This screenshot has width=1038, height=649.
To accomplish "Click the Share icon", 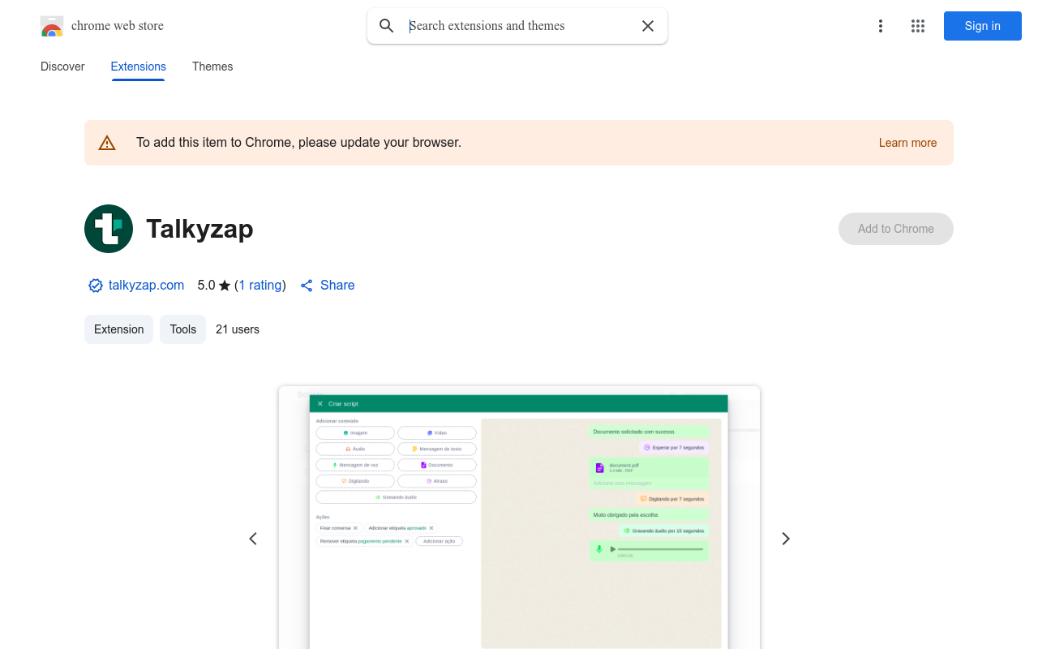I will [x=307, y=286].
